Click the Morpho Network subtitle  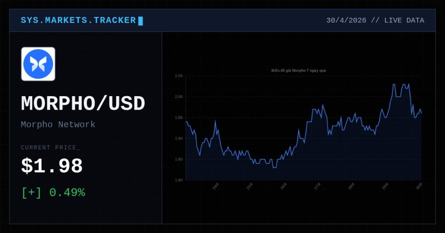[x=58, y=124]
